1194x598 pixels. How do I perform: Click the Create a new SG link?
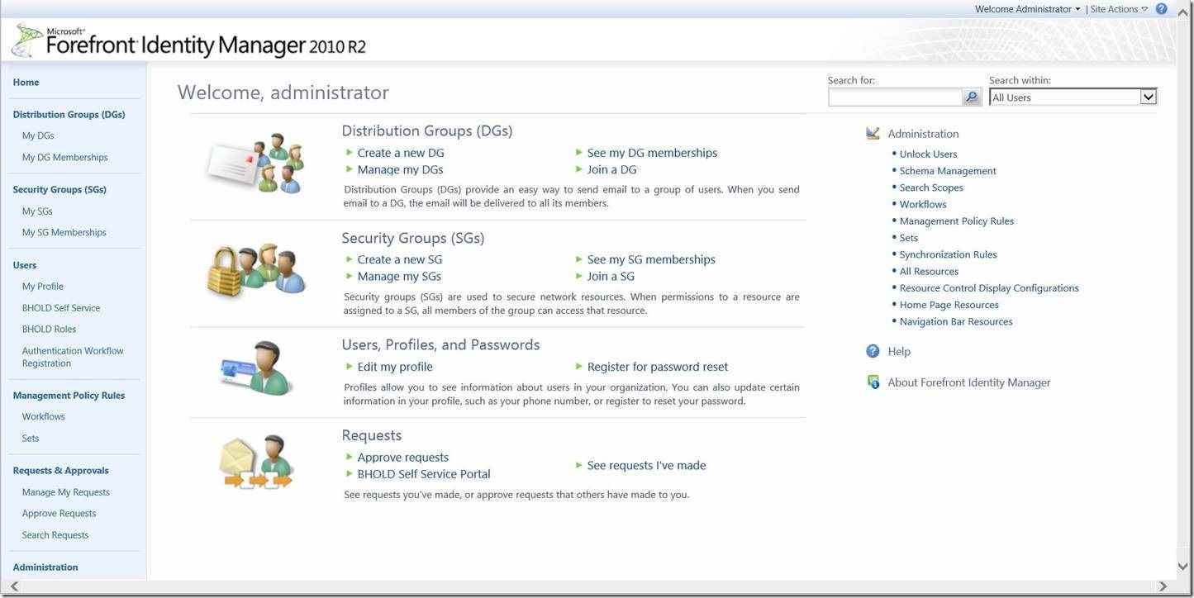tap(400, 259)
